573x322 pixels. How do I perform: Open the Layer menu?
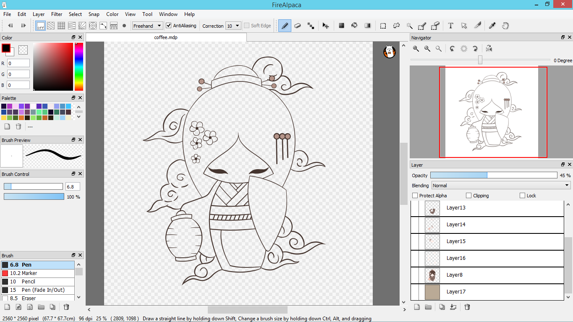(x=39, y=14)
